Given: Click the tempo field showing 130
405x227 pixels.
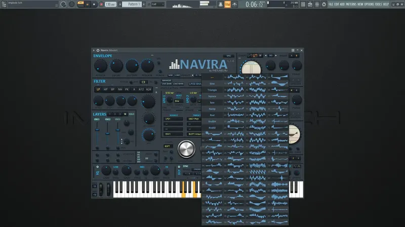Looking at the screenshot, I should coord(110,5).
